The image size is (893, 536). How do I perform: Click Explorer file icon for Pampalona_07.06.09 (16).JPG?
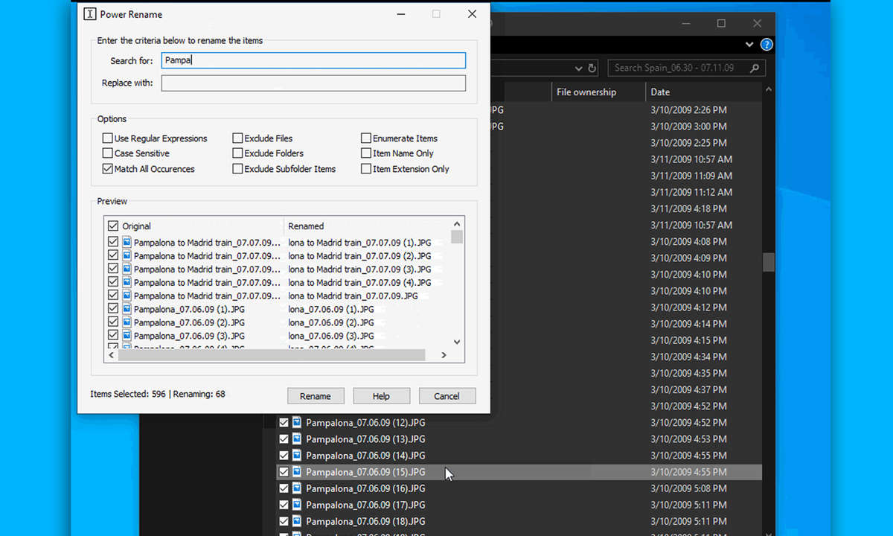click(x=296, y=488)
